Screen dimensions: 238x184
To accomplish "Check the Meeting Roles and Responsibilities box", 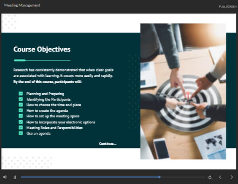I will tap(20, 128).
